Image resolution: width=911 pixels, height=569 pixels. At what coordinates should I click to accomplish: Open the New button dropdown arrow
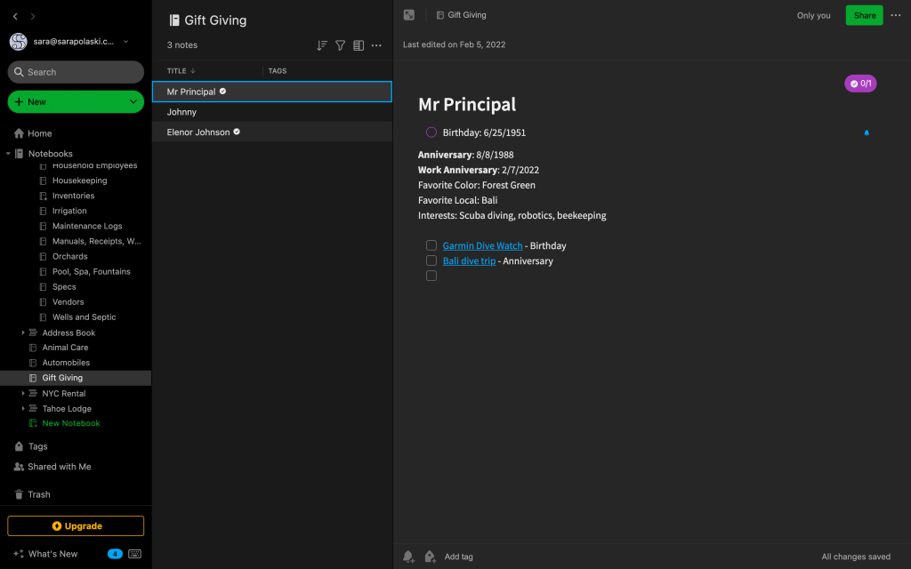[x=133, y=102]
